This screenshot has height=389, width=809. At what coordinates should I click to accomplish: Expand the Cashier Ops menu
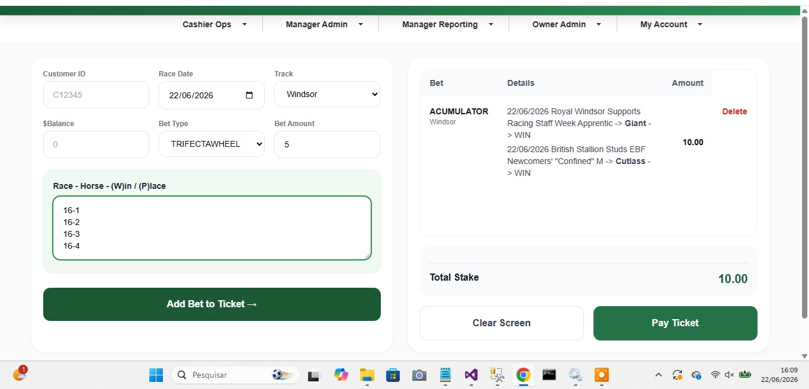215,24
